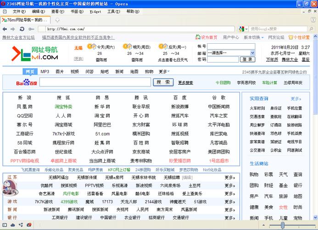318x230 pixels.
Task: Expand the 版本切换 dropdown
Action: pos(254,37)
